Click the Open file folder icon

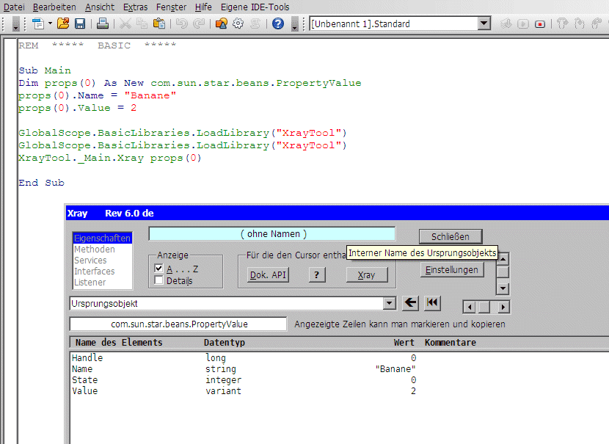point(63,23)
